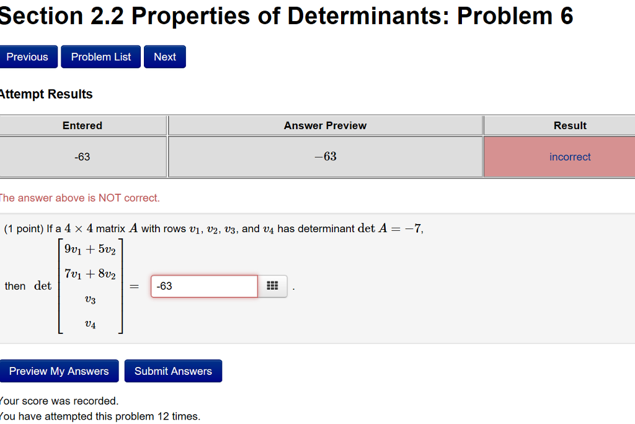Click Preview My Answers
The height and width of the screenshot is (424, 635).
coord(60,371)
